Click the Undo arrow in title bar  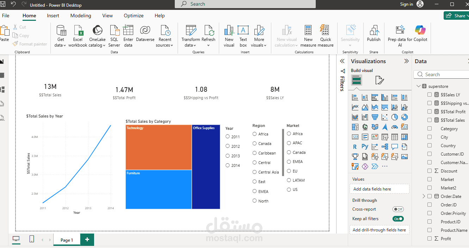coord(13,4)
